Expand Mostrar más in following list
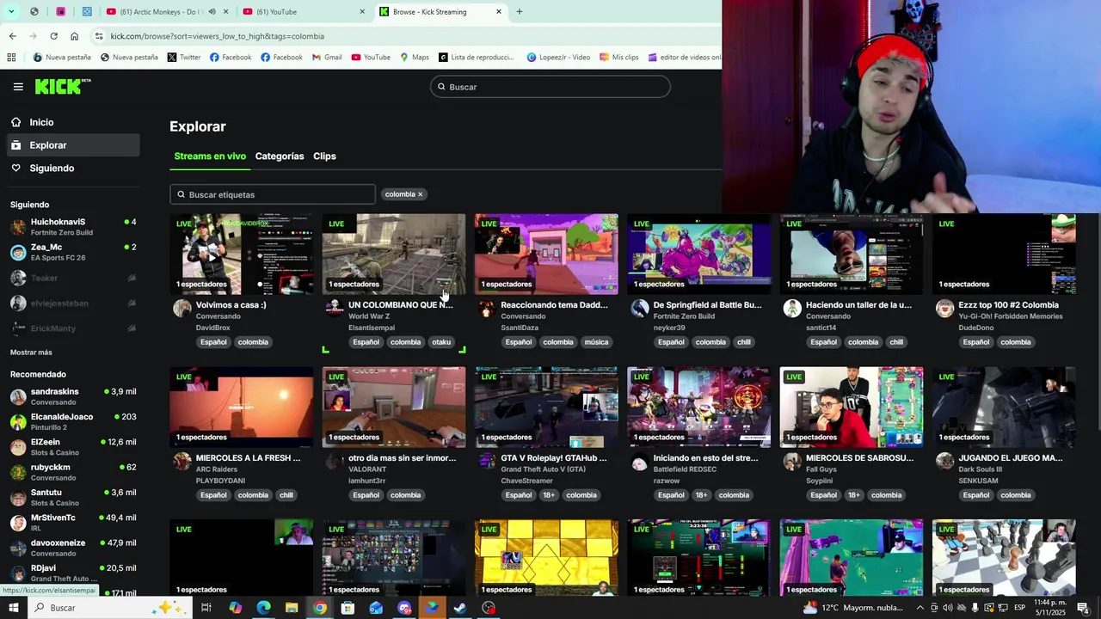 click(31, 352)
